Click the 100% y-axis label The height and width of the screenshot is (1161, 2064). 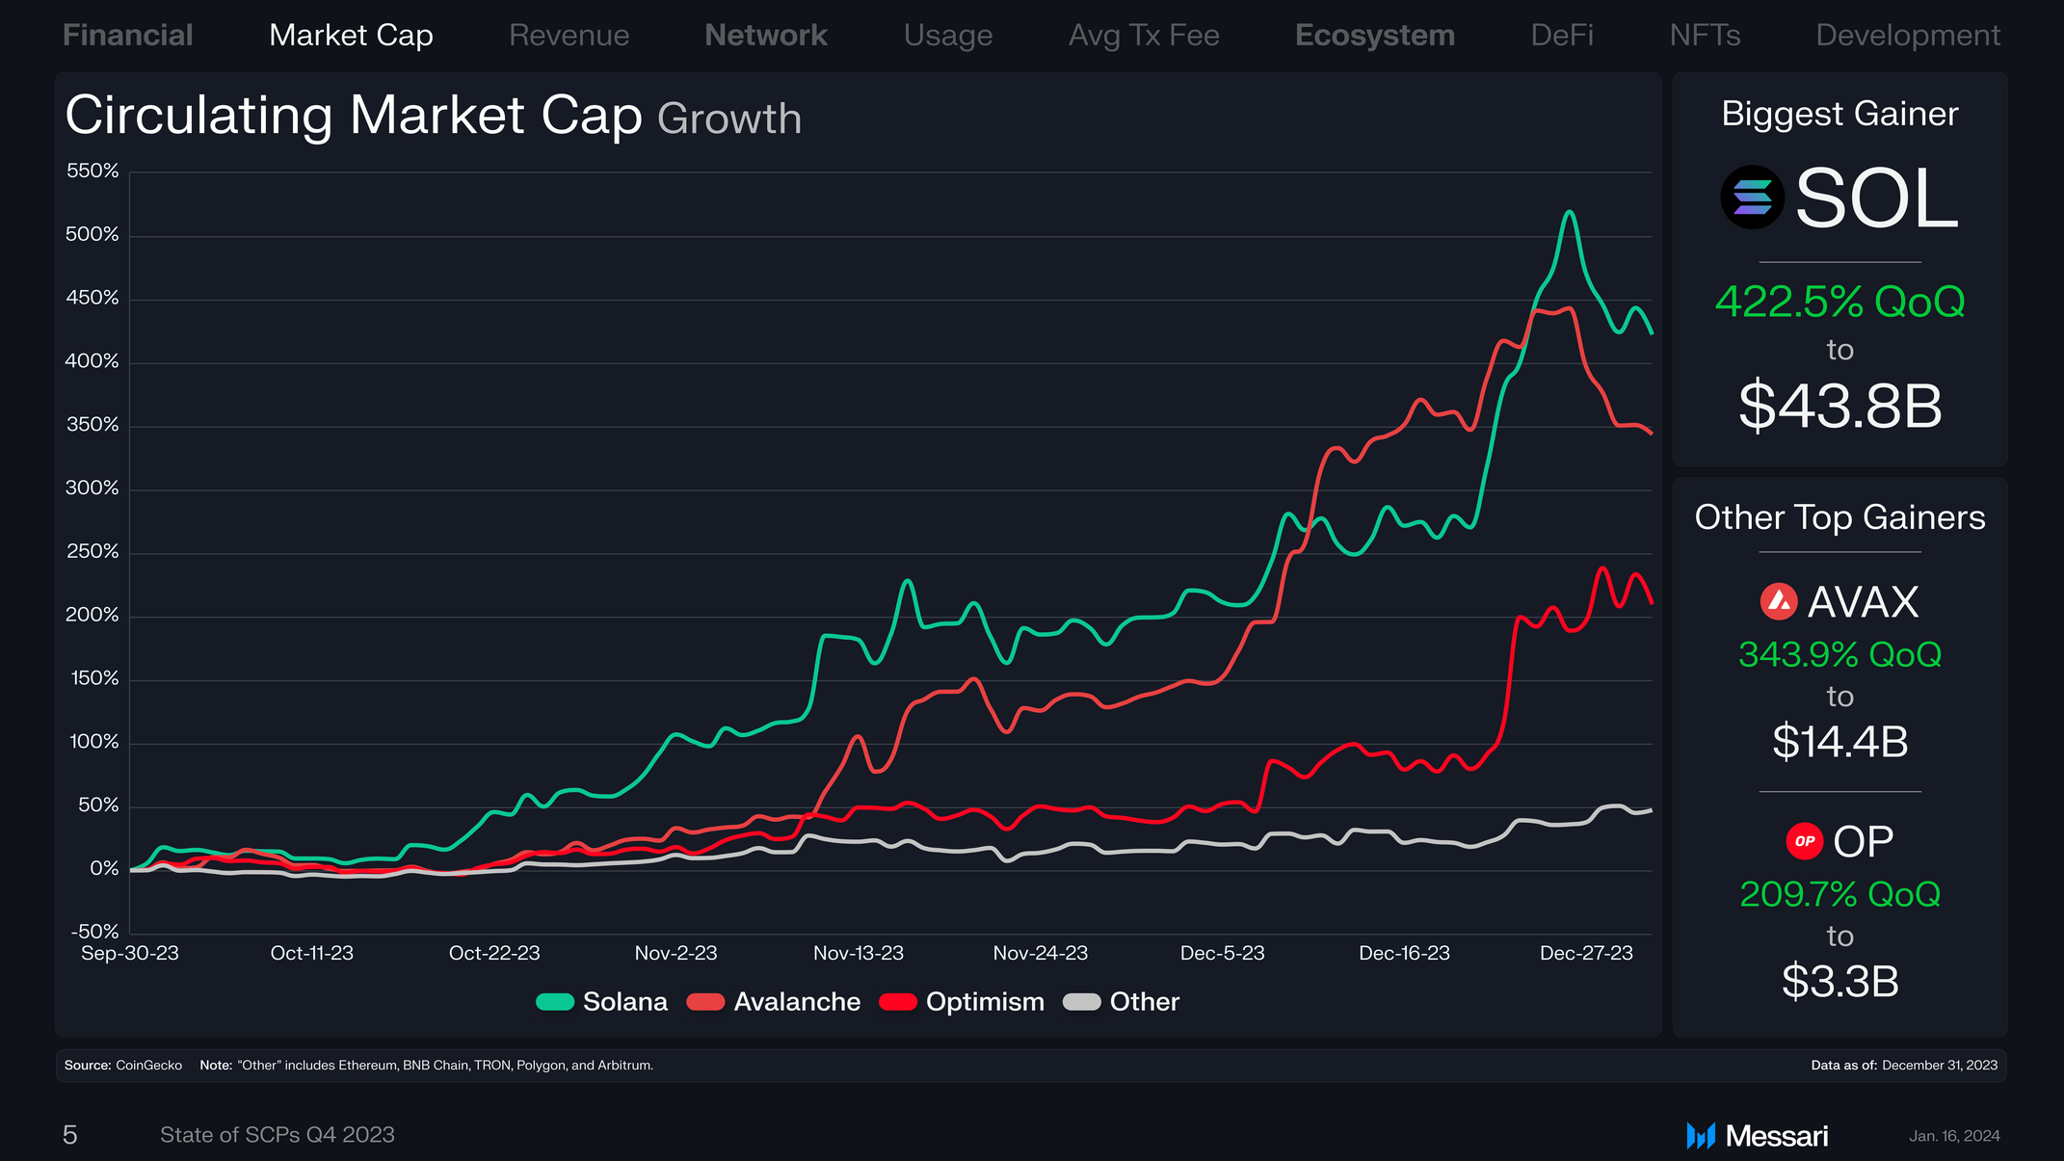pos(94,743)
